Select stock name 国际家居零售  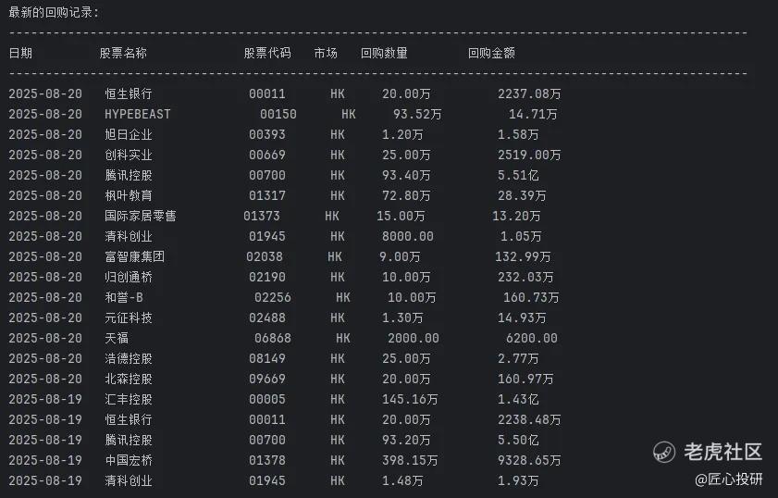[x=141, y=216]
